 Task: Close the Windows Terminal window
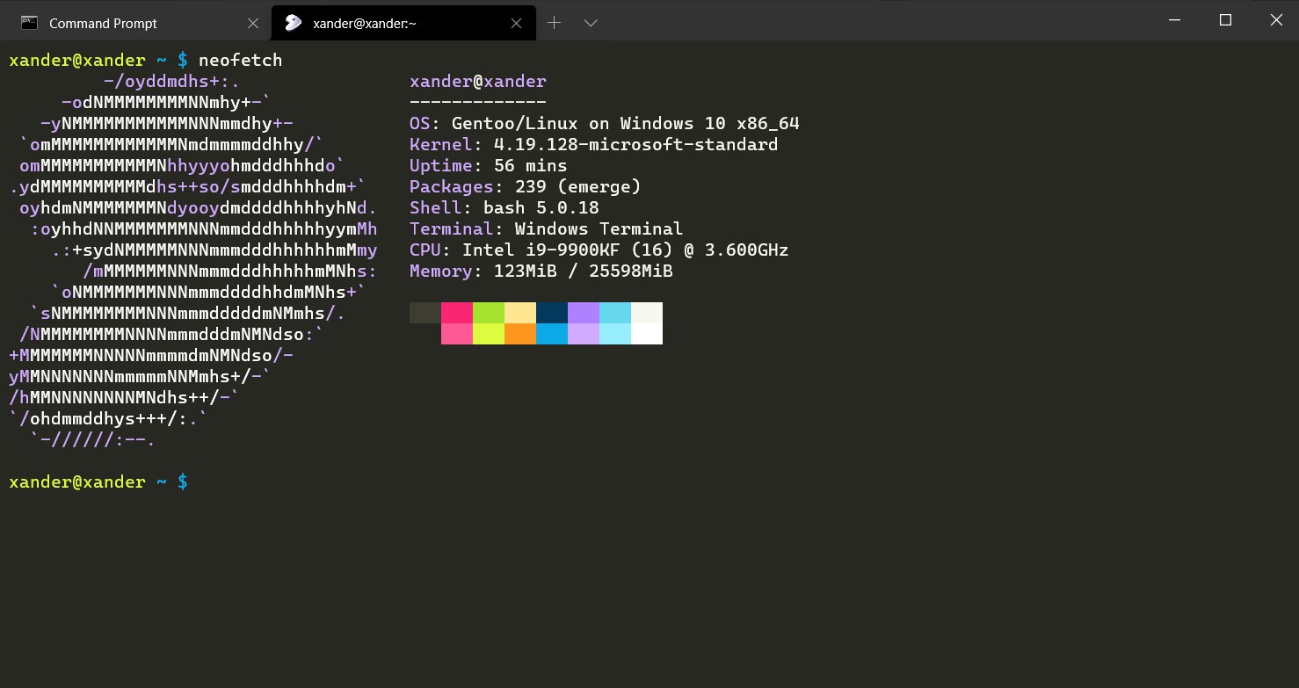tap(1274, 20)
